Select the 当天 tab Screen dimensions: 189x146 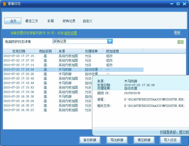(x=13, y=21)
